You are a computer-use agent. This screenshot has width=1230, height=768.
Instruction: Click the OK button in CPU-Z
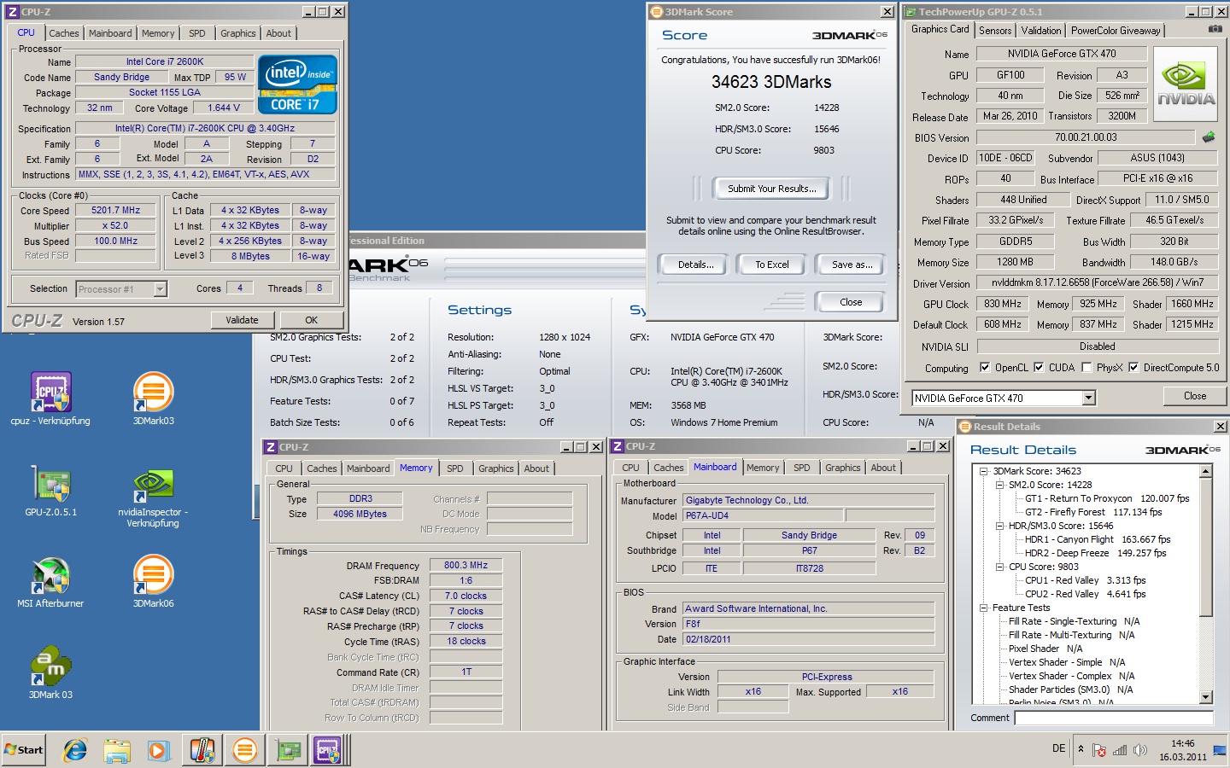click(312, 320)
